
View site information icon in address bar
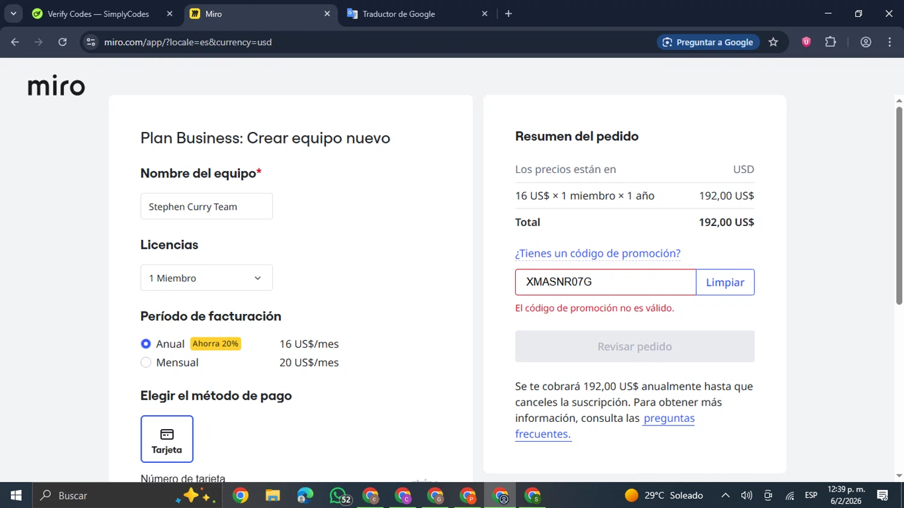(91, 42)
